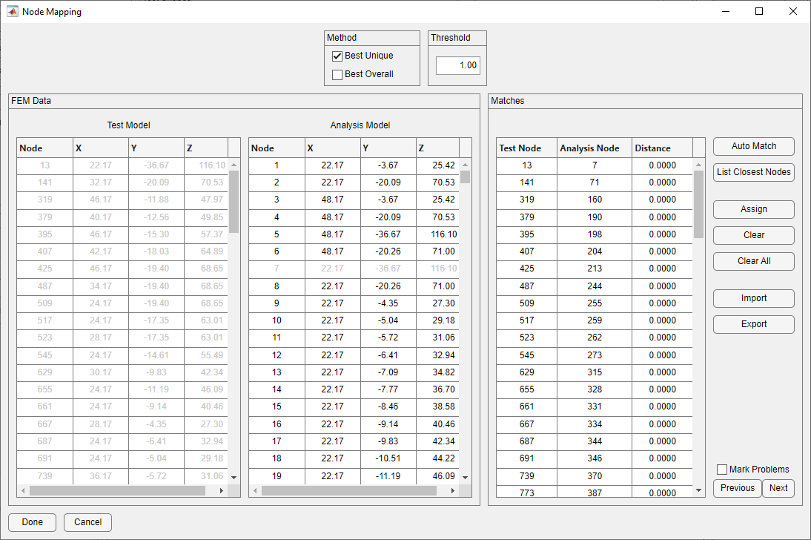This screenshot has width=811, height=540.
Task: Click the Assign button
Action: tap(754, 209)
